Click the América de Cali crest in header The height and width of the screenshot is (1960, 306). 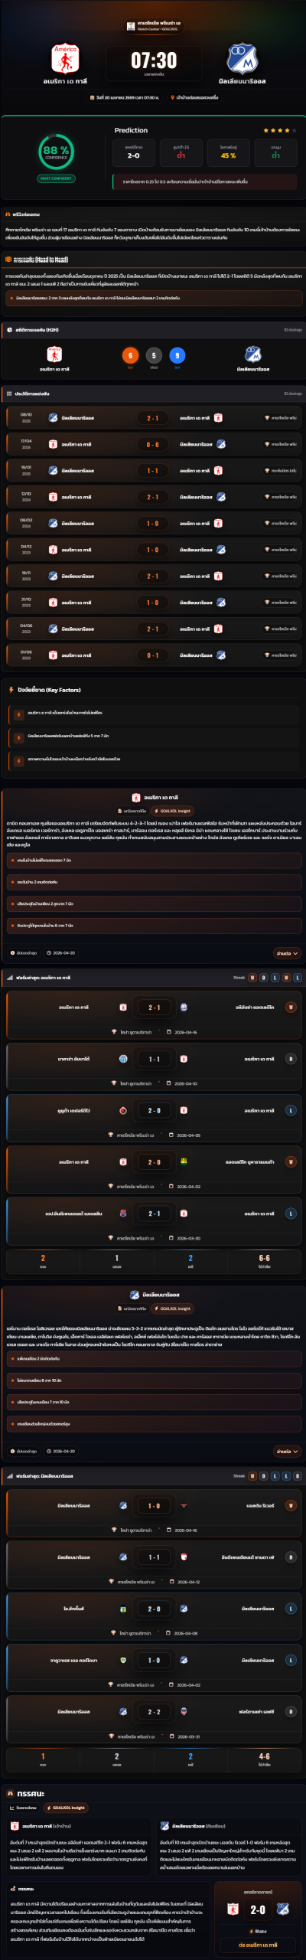coord(65,58)
